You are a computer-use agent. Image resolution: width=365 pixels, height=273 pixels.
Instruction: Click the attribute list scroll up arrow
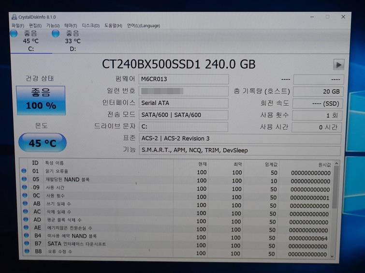(x=336, y=164)
